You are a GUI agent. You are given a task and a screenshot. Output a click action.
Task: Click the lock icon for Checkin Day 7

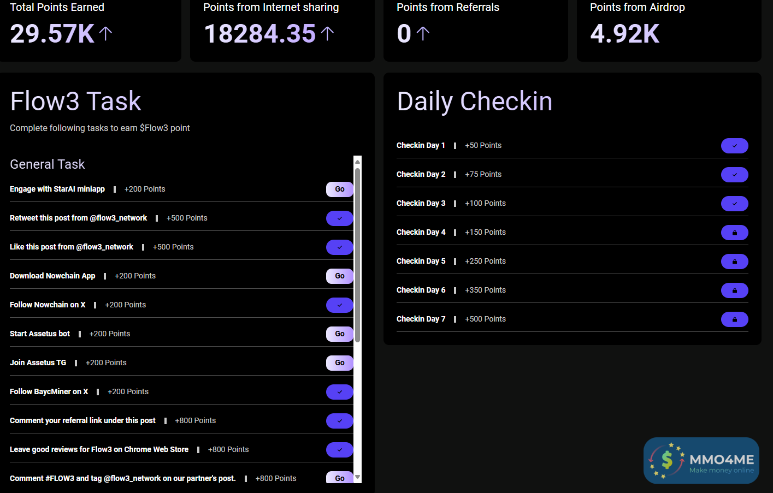click(734, 319)
